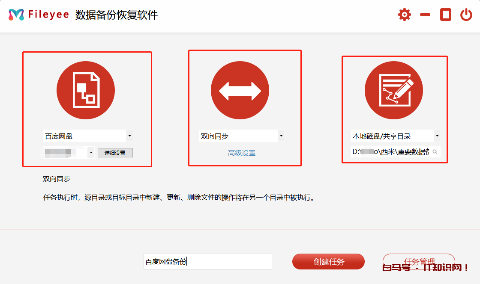The width and height of the screenshot is (480, 284).
Task: Exit the app with the power icon
Action: coord(466,15)
